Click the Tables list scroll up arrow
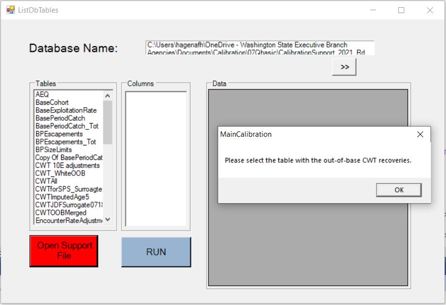This screenshot has width=446, height=305. coord(107,96)
